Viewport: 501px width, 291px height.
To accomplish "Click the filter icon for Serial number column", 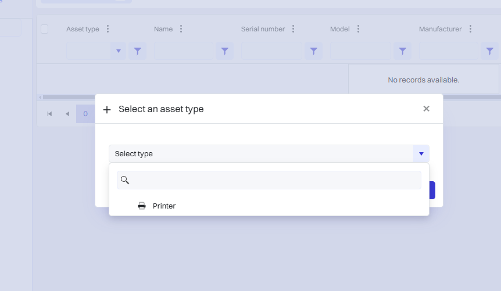I will tap(313, 51).
